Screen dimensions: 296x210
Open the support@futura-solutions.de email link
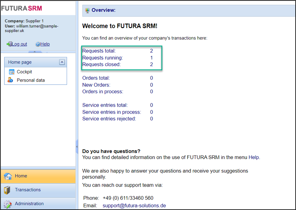click(x=134, y=206)
